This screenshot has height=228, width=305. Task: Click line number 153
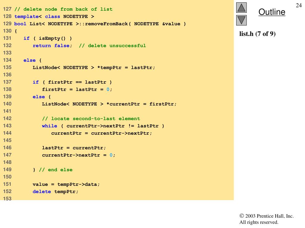tap(7, 198)
